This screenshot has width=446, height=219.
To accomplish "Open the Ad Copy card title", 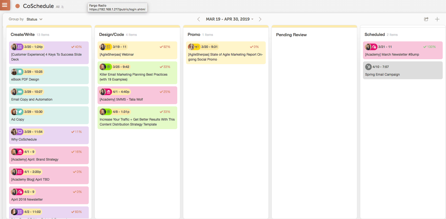I will [18, 120].
